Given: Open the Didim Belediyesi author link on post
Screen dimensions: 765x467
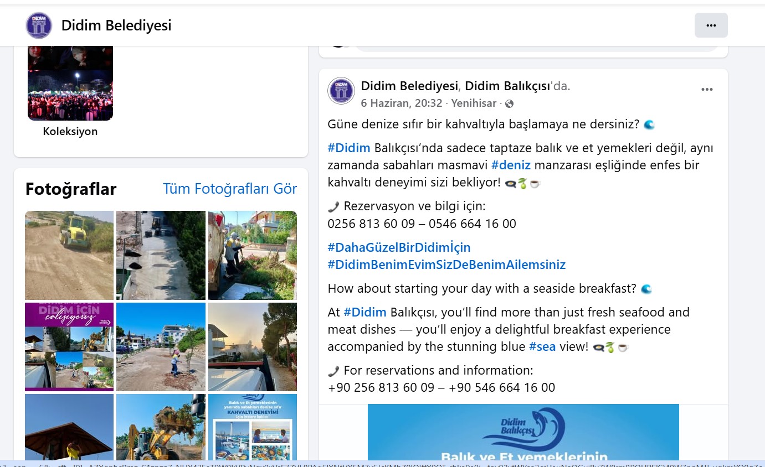Looking at the screenshot, I should coord(409,86).
